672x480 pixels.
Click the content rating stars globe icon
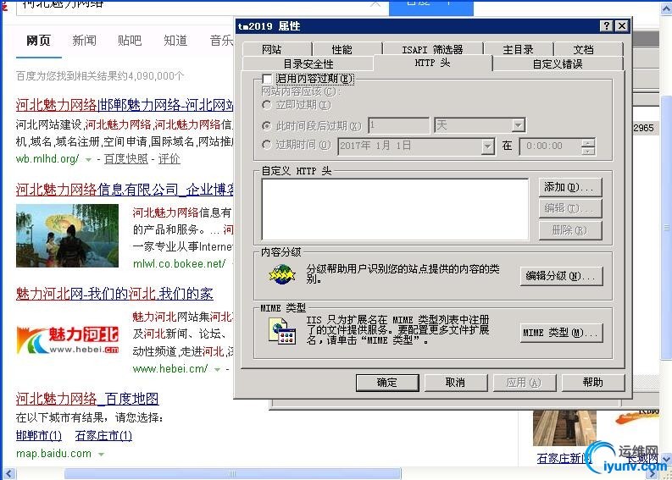(x=282, y=274)
